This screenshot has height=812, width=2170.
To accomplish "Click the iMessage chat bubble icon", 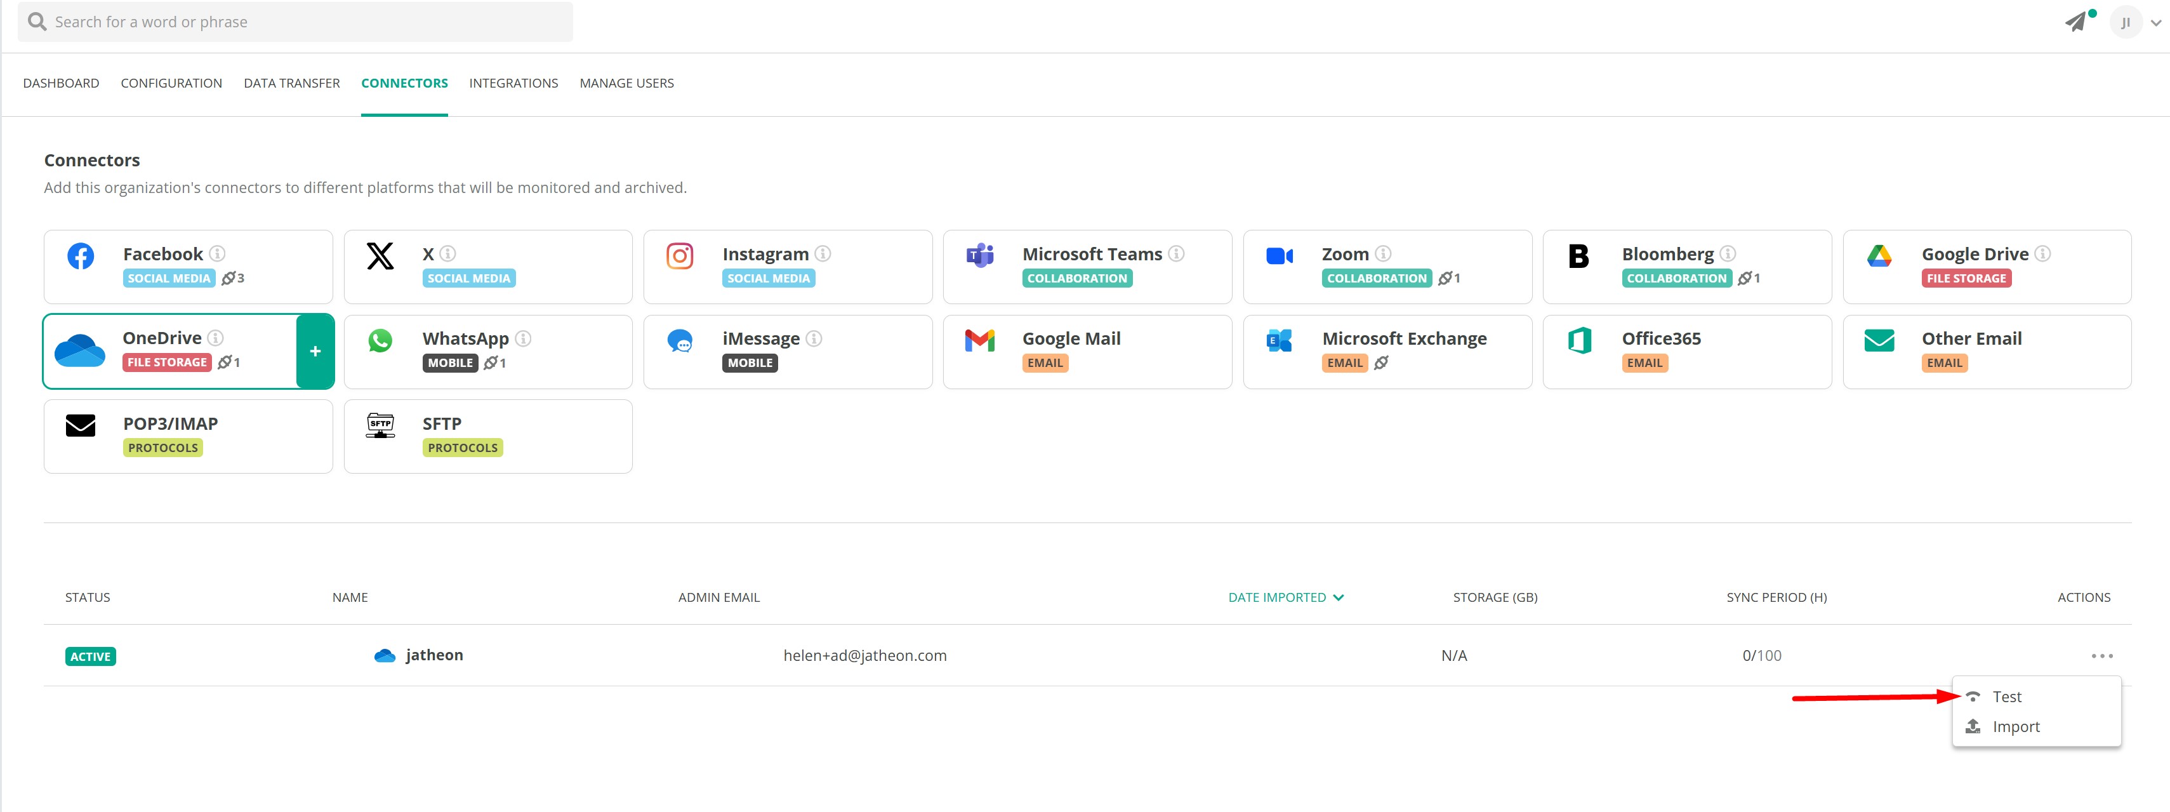I will [680, 341].
